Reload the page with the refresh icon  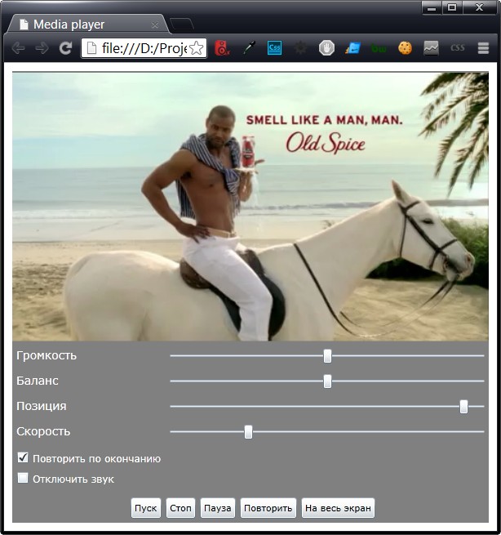click(x=65, y=48)
